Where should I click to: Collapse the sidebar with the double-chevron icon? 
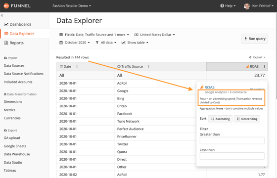[x=2, y=15]
